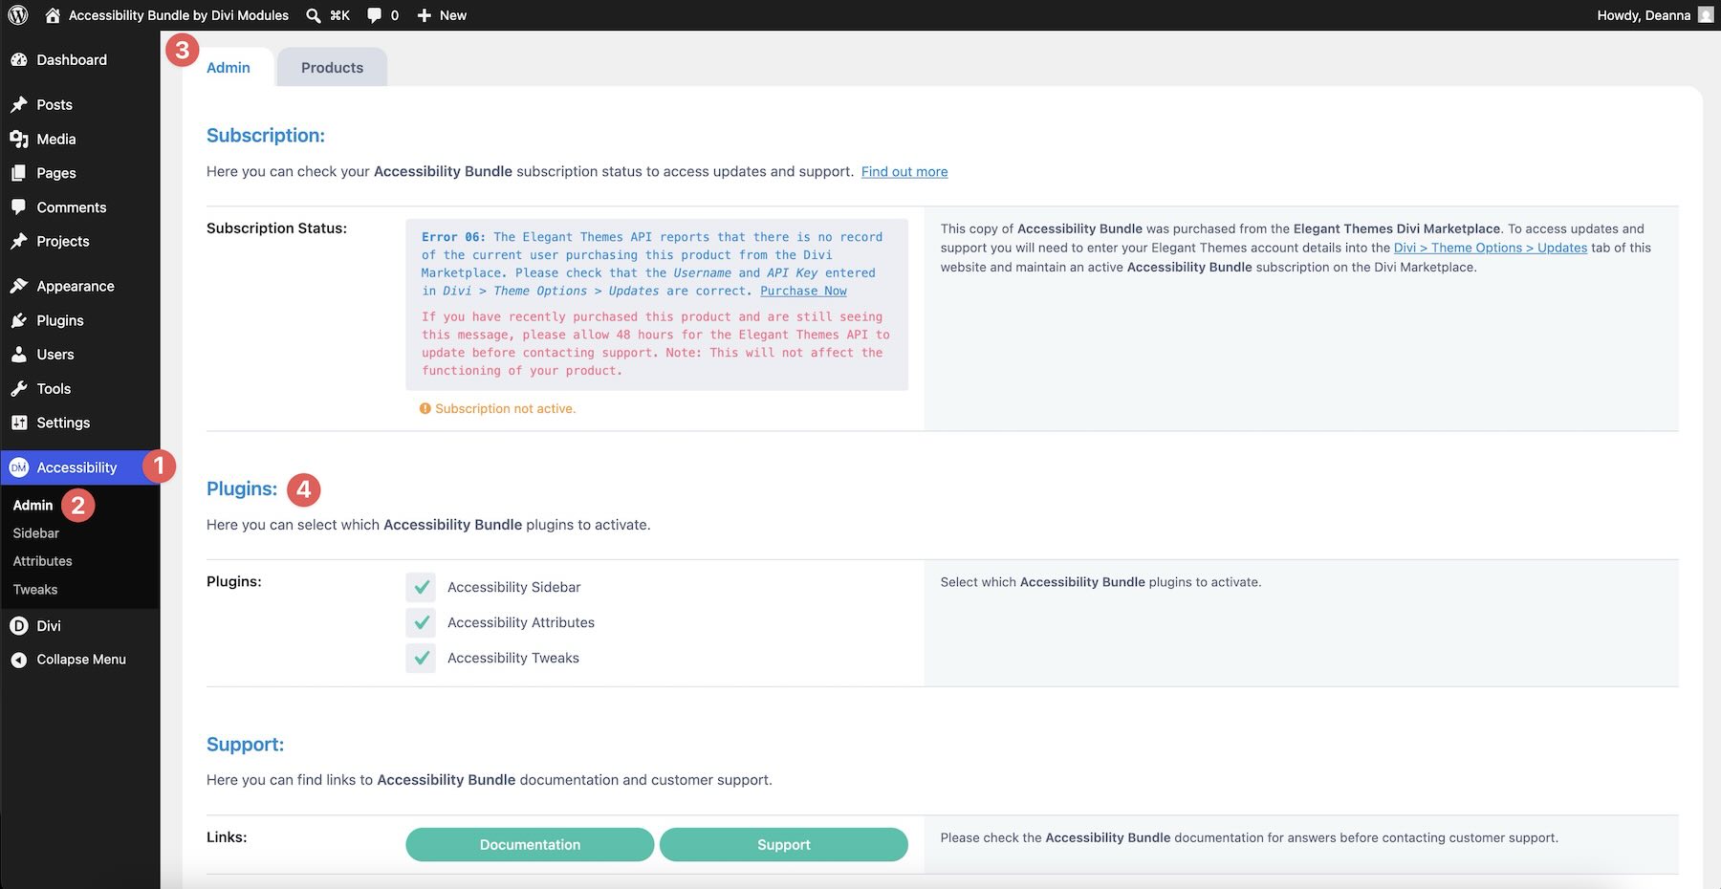Click the Subscription Status: label
This screenshot has width=1721, height=889.
tap(277, 228)
